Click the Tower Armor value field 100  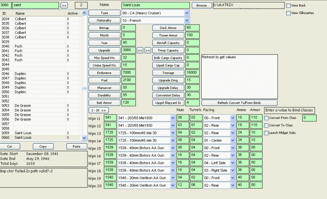tap(192, 35)
